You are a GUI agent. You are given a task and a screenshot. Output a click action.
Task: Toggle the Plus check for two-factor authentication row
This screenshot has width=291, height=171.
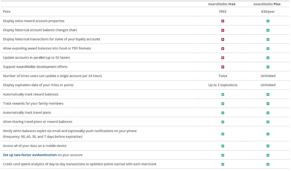coord(268,155)
